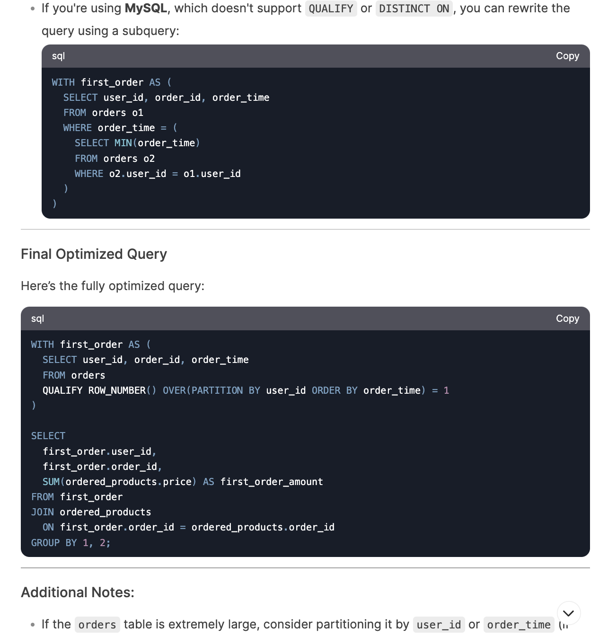The image size is (599, 636).
Task: Click the sql label on the final query block
Action: pos(37,318)
